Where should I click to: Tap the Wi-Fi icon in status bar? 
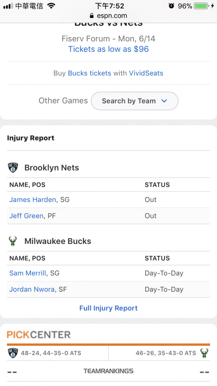[x=51, y=6]
